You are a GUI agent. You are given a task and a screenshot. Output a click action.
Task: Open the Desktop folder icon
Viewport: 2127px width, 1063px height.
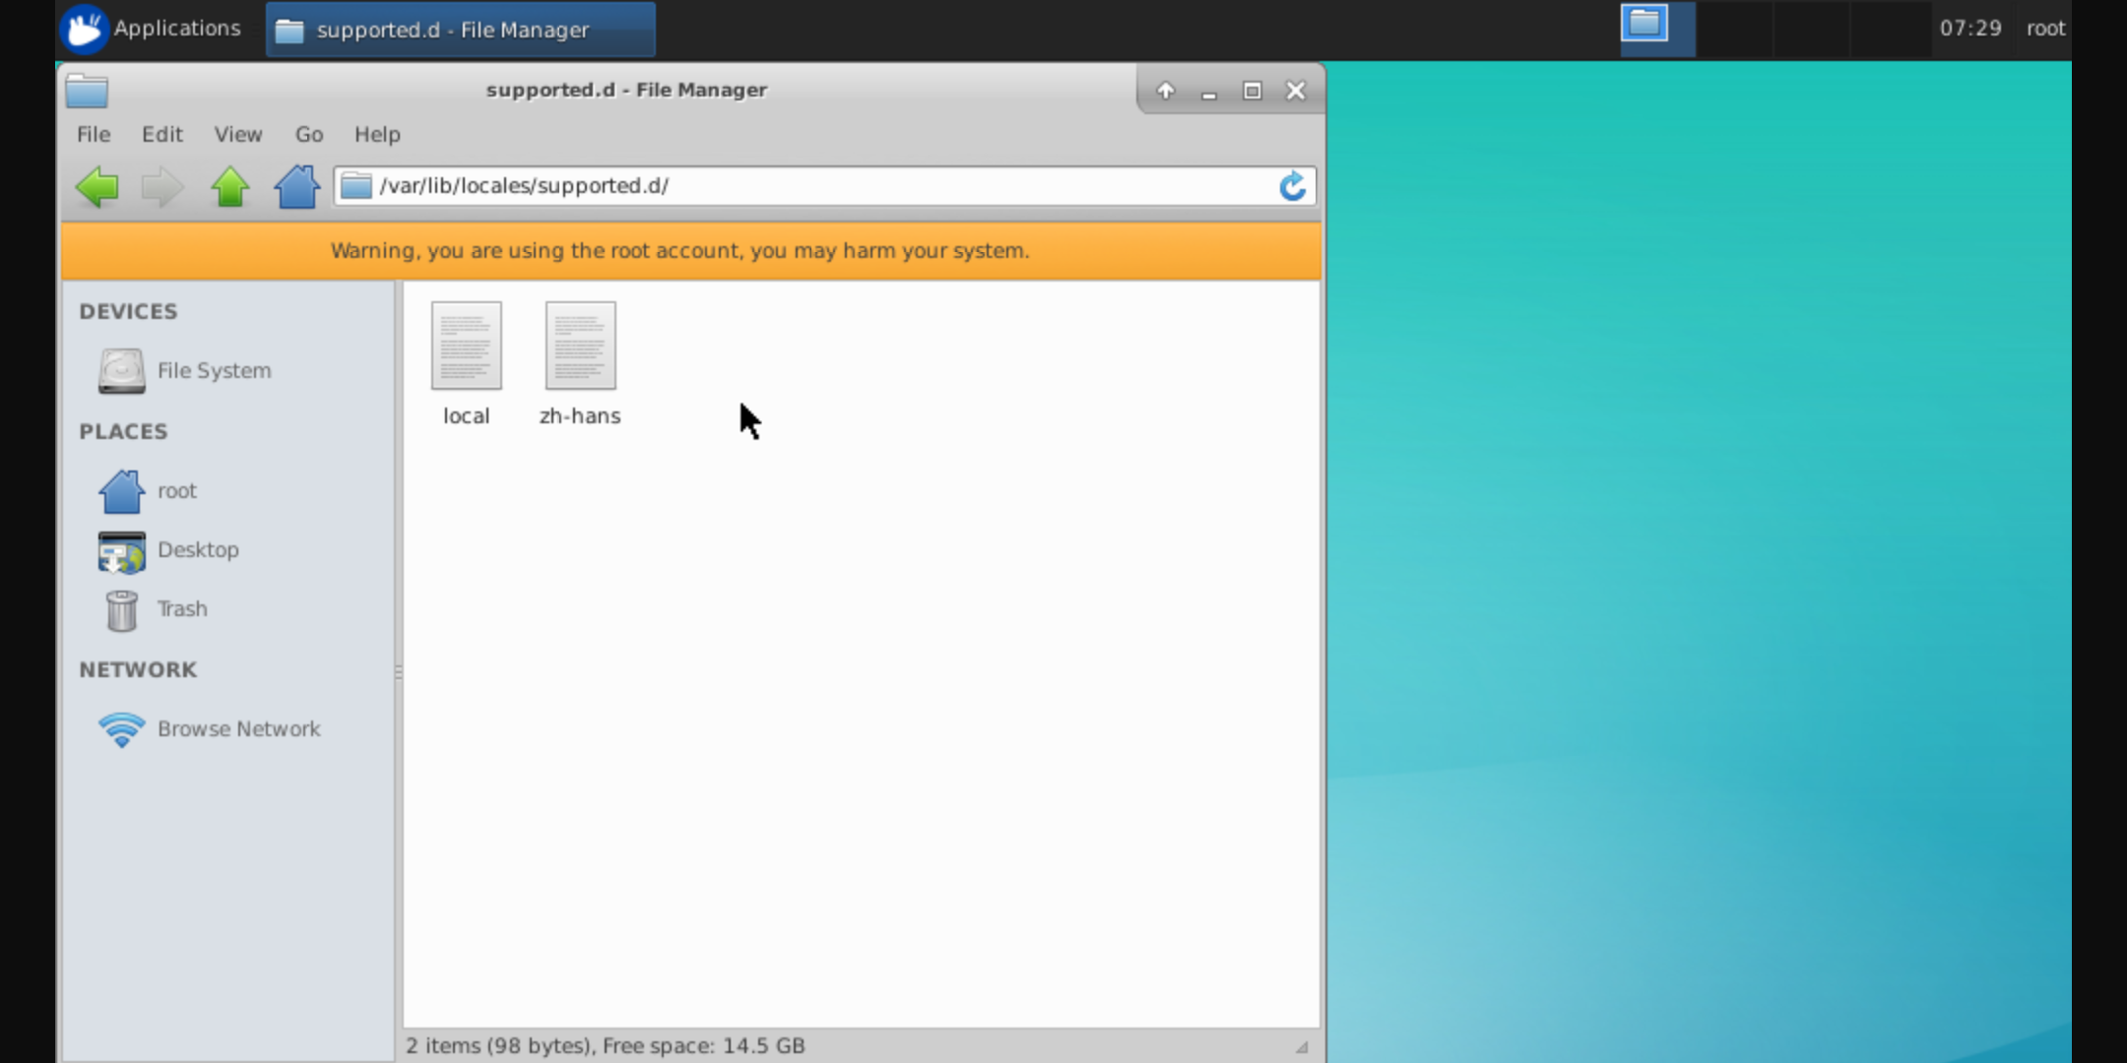click(x=121, y=550)
